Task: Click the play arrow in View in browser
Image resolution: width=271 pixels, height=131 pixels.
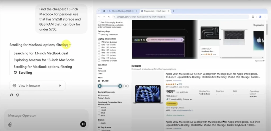Action: click(x=60, y=85)
